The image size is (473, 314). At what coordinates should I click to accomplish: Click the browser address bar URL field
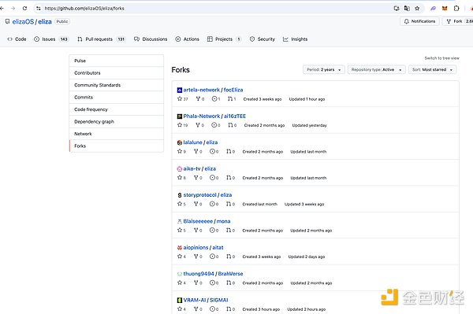(211, 9)
